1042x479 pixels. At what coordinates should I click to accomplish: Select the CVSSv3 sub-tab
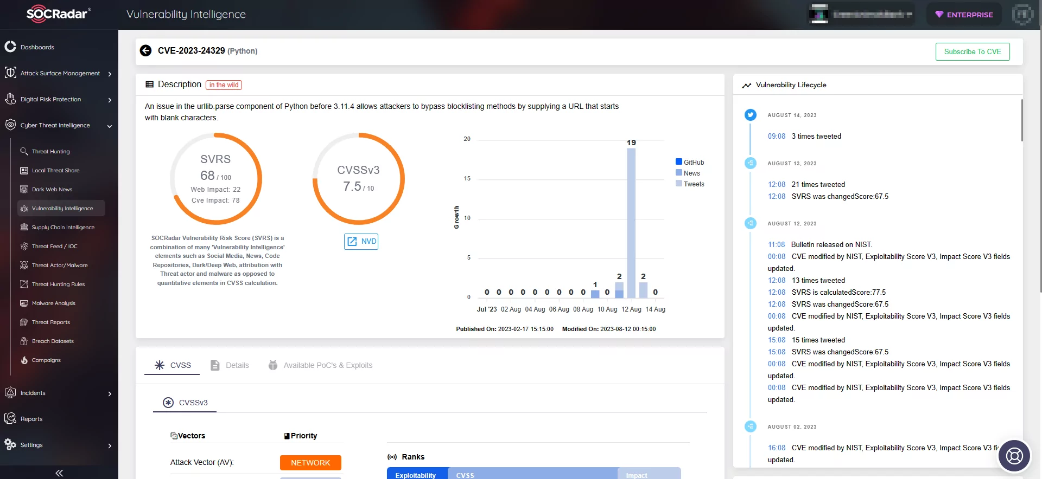click(x=185, y=403)
